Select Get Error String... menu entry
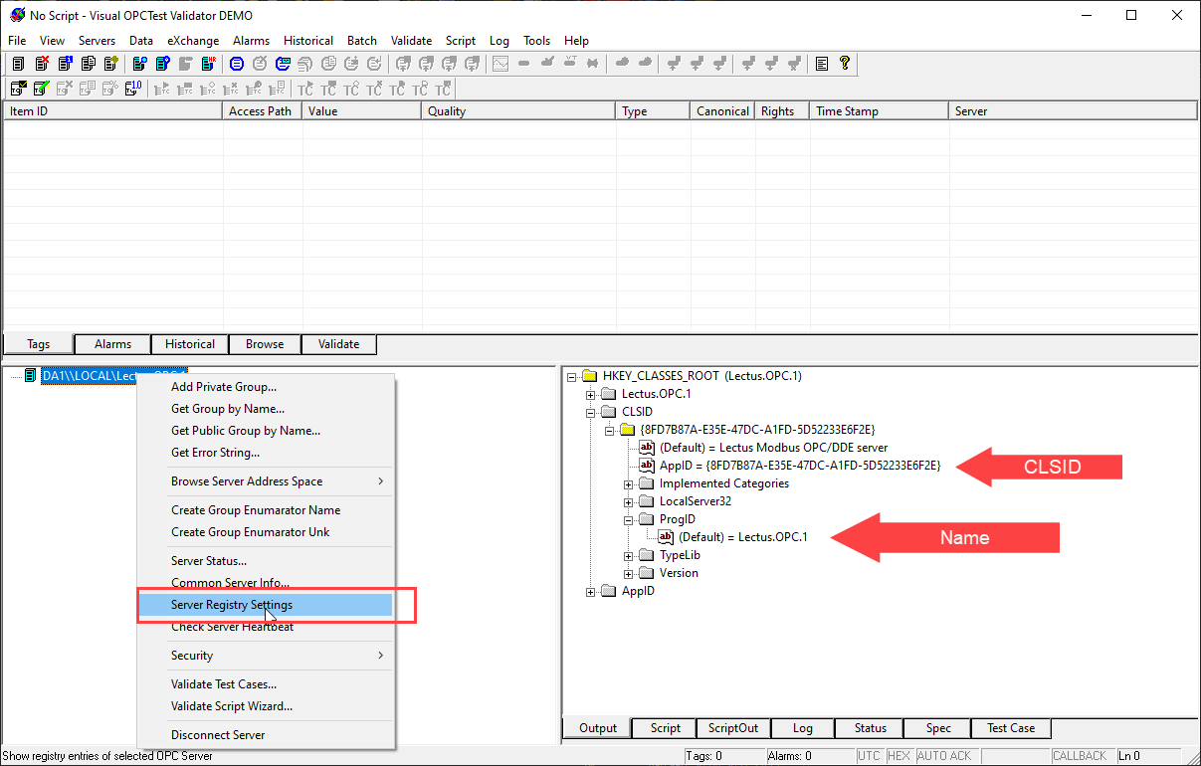Screen dimensions: 1201x766 coord(266,453)
